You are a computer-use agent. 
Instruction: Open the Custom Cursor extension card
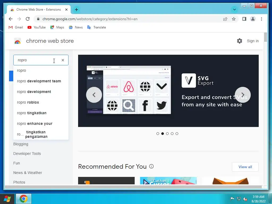click(168, 181)
